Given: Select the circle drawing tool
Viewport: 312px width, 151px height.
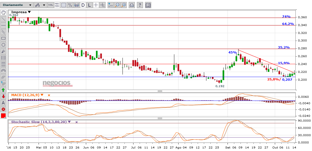Looking at the screenshot, I should click(3, 45).
